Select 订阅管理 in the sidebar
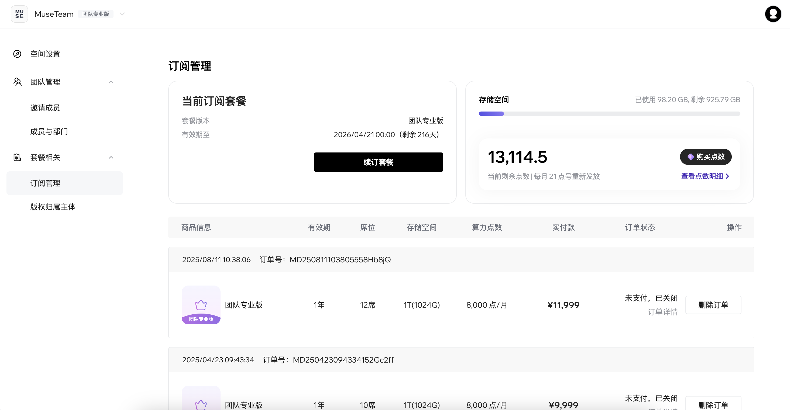This screenshot has width=790, height=410. click(x=45, y=183)
